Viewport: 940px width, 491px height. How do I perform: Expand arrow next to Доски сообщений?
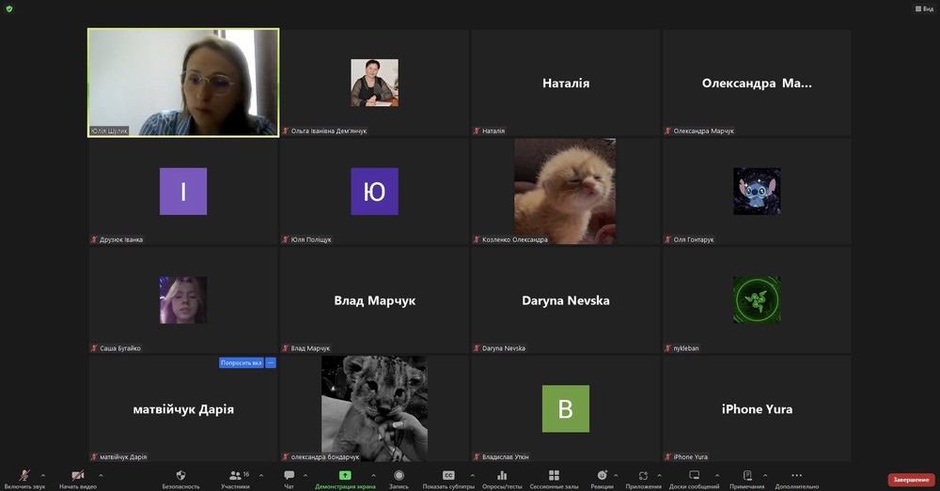point(717,475)
